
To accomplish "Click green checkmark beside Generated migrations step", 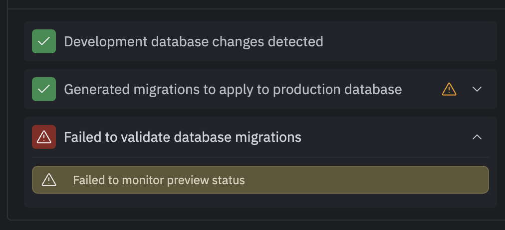I will coord(44,89).
